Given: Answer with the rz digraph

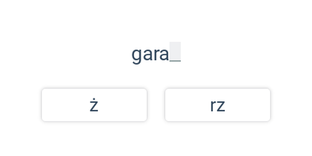Looking at the screenshot, I should [x=218, y=105].
